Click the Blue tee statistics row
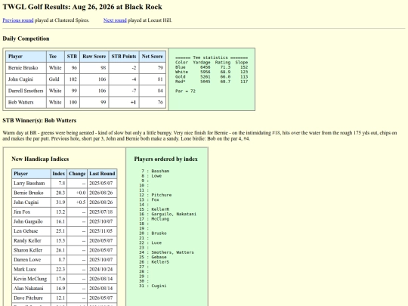Viewport: 408px width, 306px height. pos(212,67)
